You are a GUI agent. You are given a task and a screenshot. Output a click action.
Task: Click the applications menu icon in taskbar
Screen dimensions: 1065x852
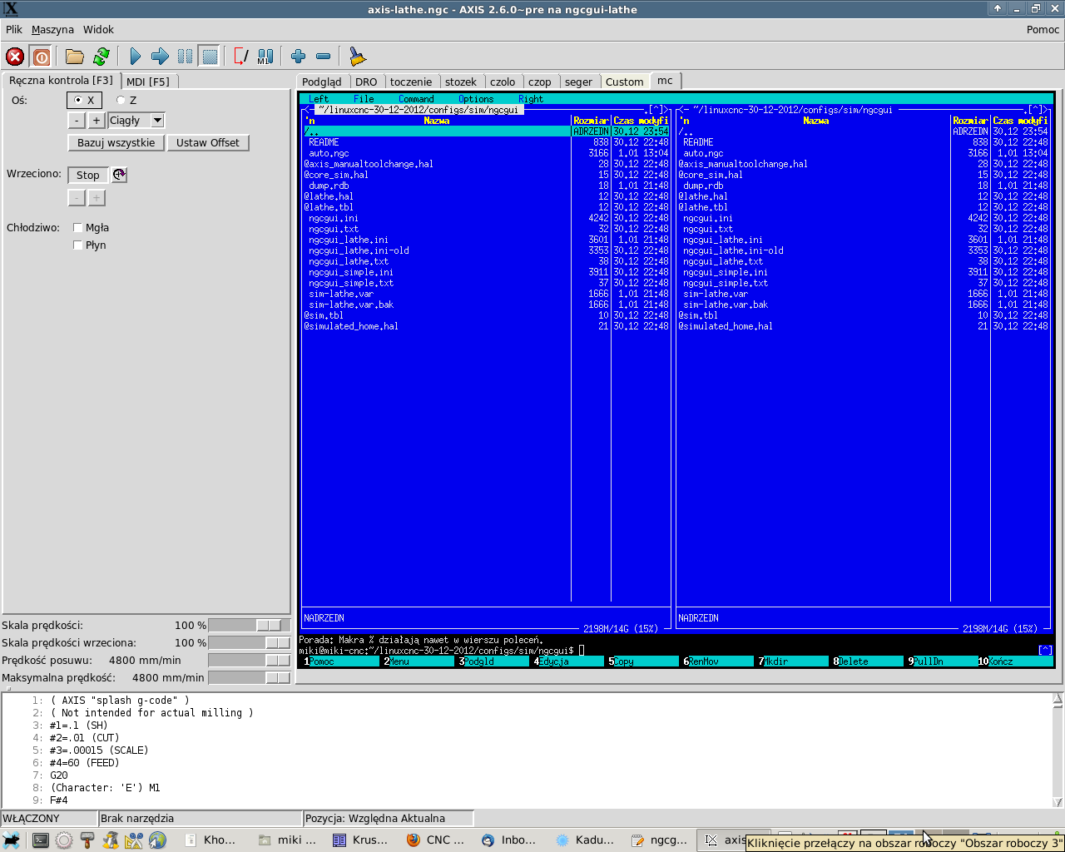click(x=12, y=840)
